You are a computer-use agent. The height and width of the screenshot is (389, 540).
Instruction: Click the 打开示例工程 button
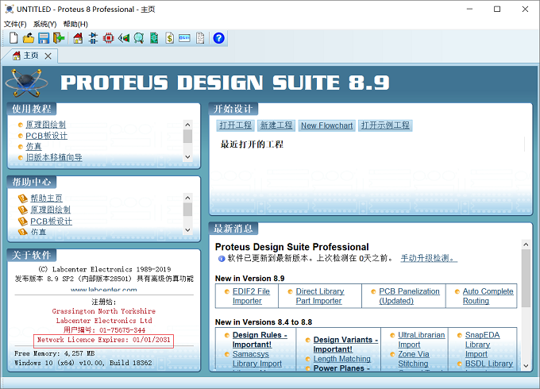pos(385,125)
